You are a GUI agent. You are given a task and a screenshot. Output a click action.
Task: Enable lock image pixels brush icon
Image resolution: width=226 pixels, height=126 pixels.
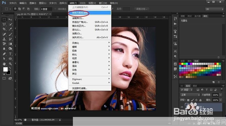[x=192, y=100]
